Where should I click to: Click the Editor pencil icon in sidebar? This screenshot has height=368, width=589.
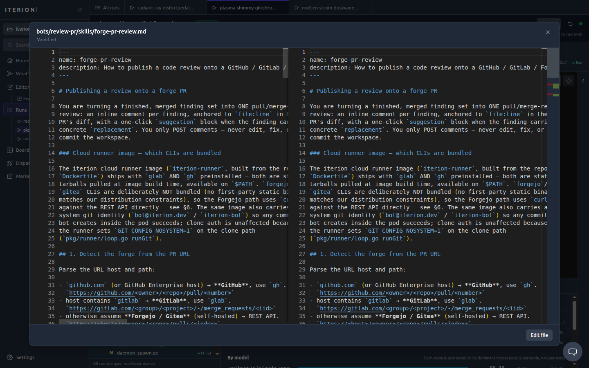point(10,87)
